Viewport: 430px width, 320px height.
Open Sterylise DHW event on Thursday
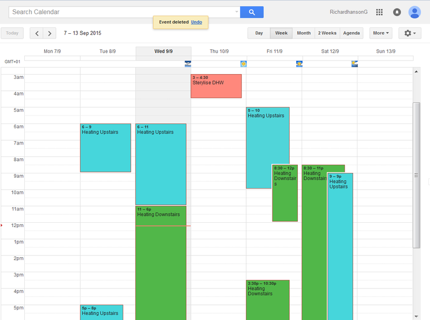[216, 86]
